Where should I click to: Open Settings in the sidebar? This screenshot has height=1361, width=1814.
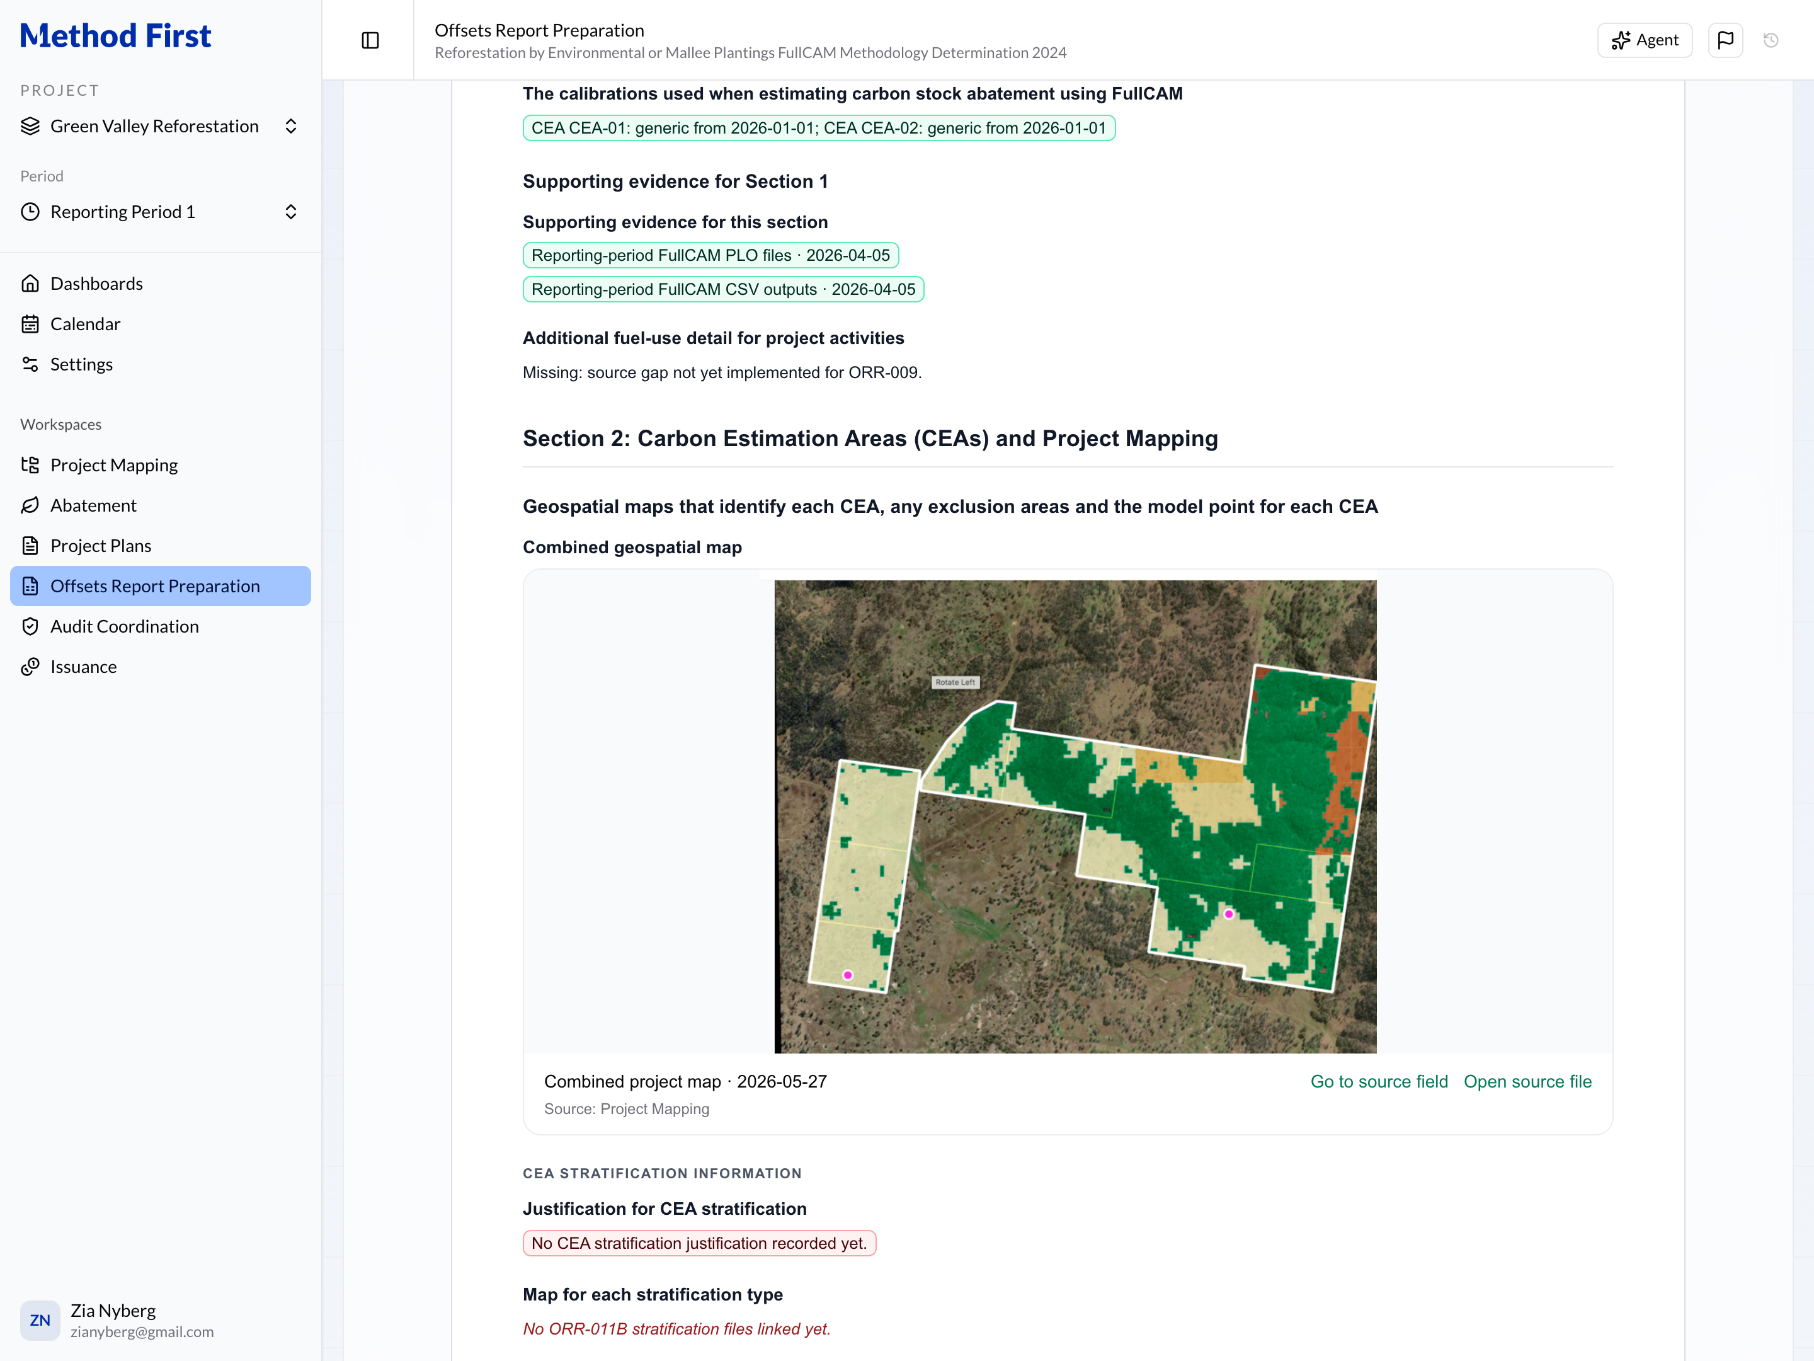click(x=160, y=364)
